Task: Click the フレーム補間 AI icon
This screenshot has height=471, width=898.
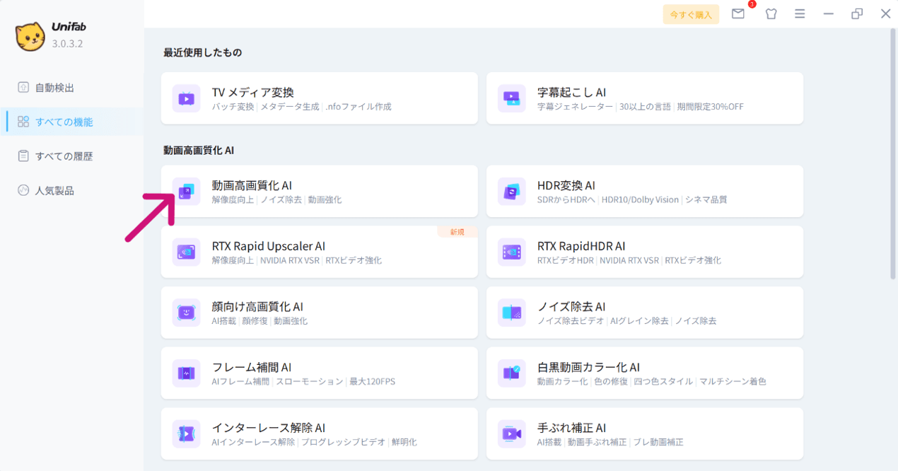Action: click(x=186, y=373)
